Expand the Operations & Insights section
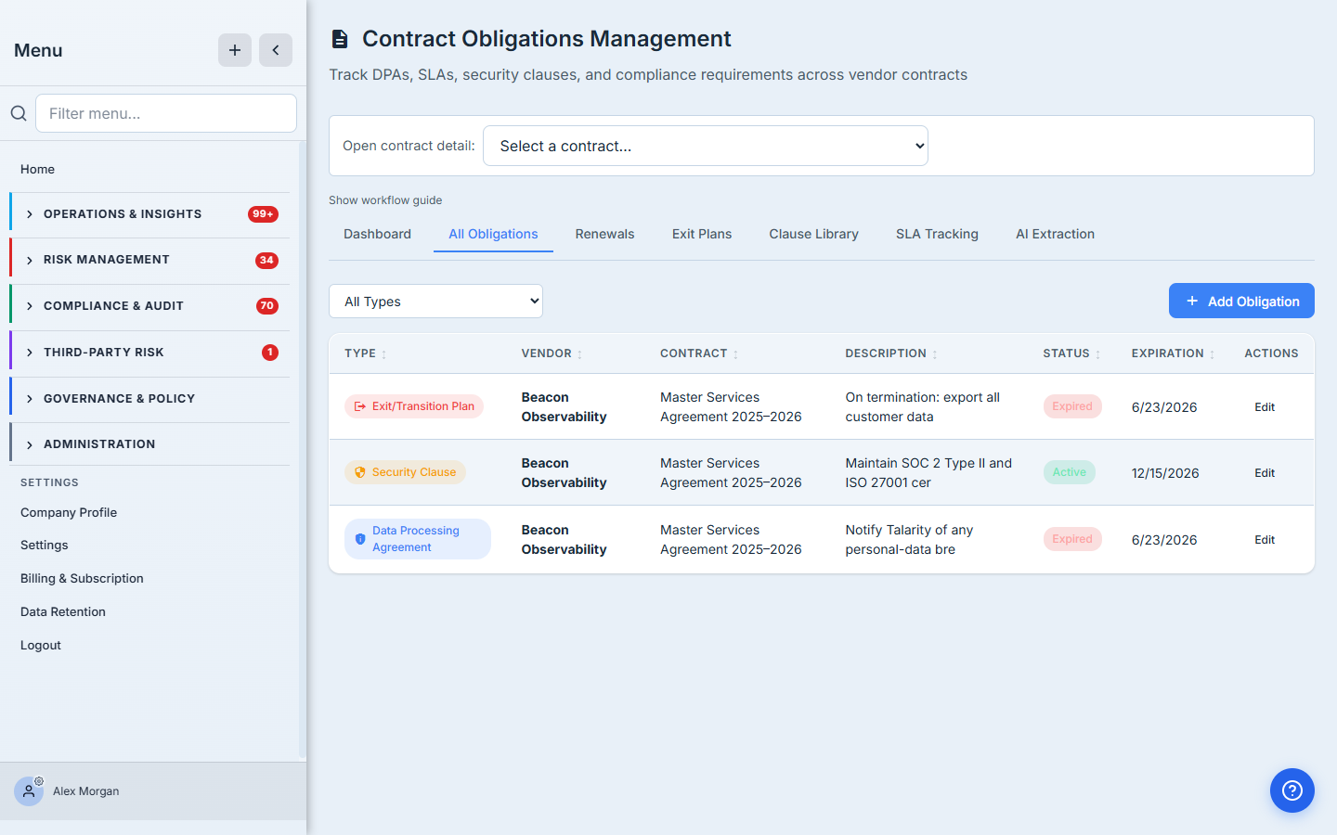 tap(149, 214)
